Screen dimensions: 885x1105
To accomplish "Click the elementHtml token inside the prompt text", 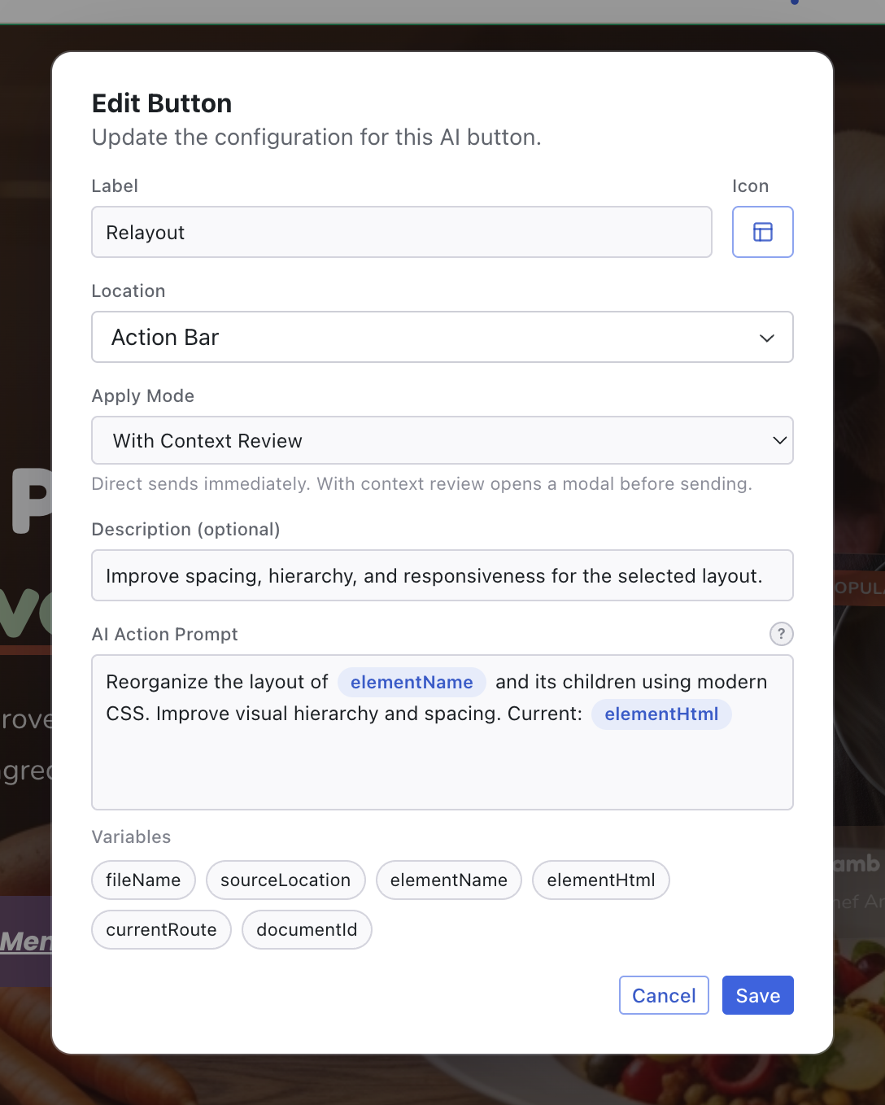I will click(661, 714).
